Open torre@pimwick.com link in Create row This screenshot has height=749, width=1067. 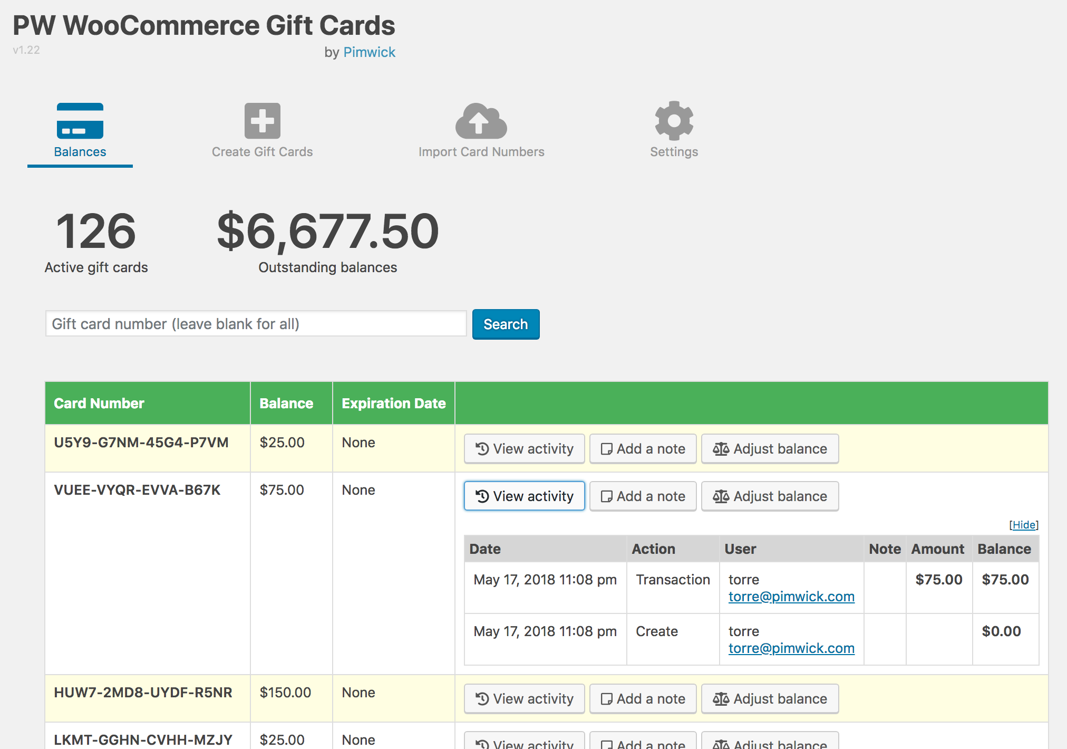(791, 648)
